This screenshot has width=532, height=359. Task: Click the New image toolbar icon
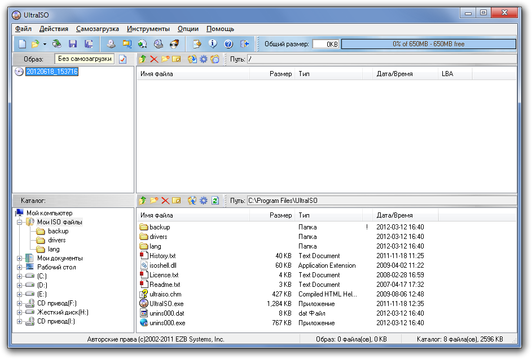coord(22,44)
